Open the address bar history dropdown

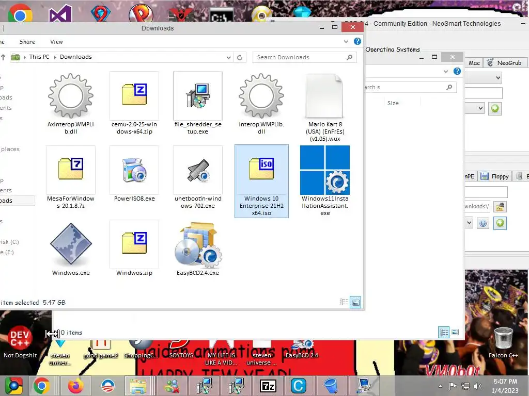point(228,58)
